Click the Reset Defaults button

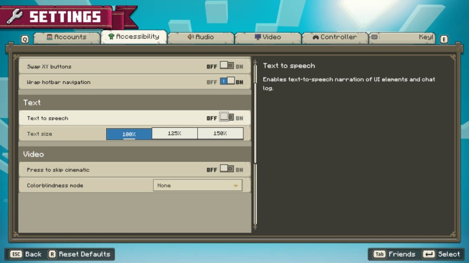80,254
